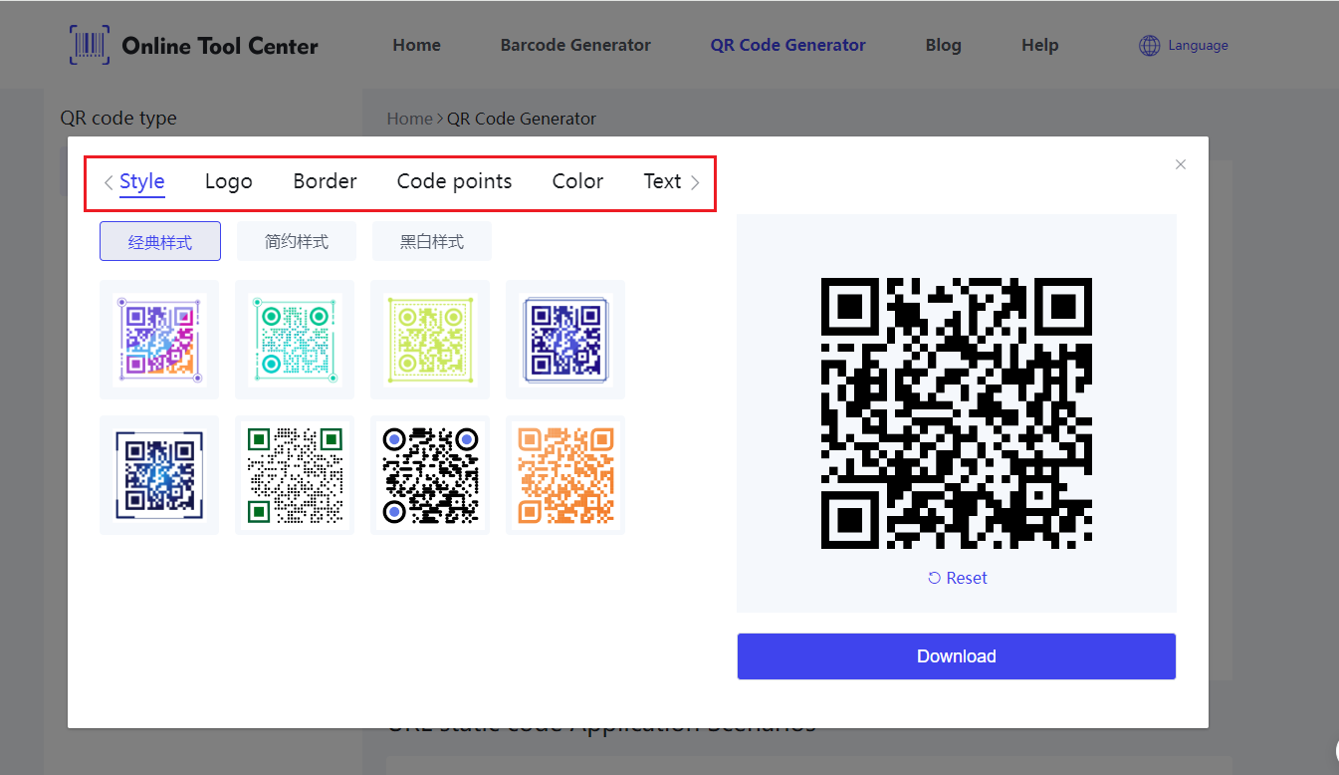Close the style dialog with X
This screenshot has height=775, width=1339.
[x=1181, y=164]
